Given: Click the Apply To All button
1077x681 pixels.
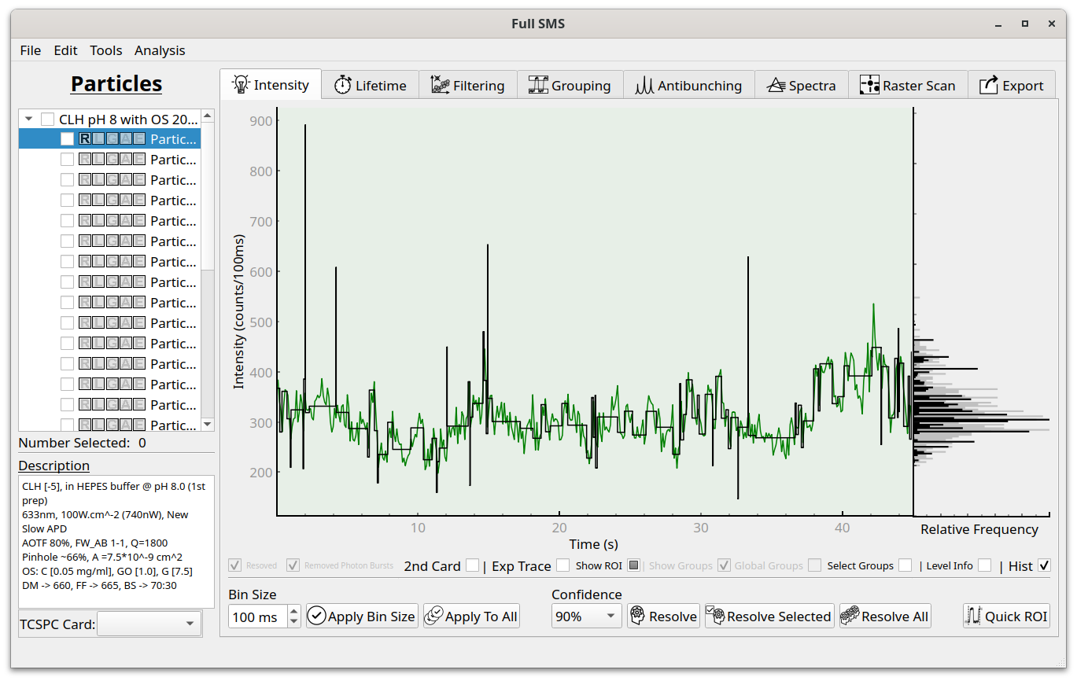Looking at the screenshot, I should coord(471,617).
